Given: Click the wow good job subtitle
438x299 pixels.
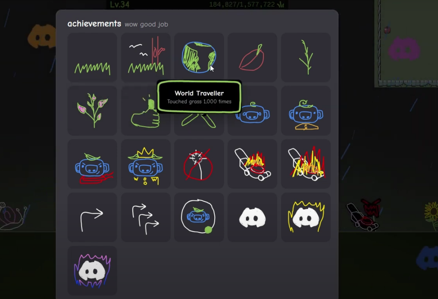Looking at the screenshot, I should click(x=146, y=24).
